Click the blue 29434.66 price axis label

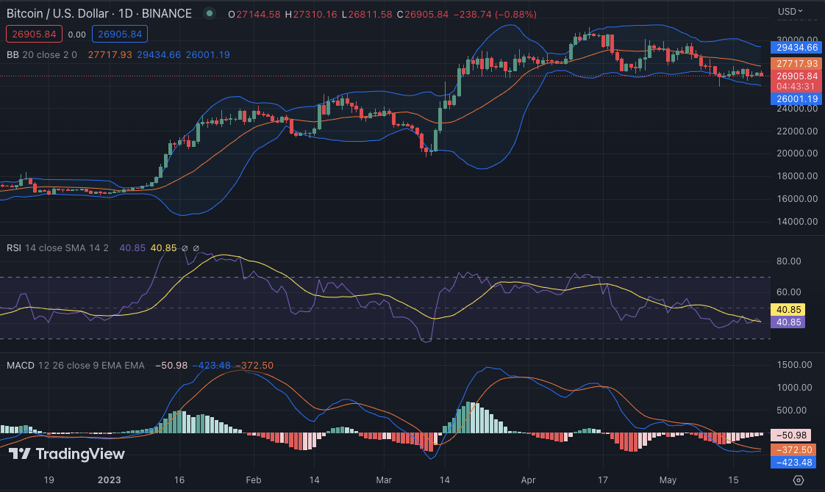(797, 48)
